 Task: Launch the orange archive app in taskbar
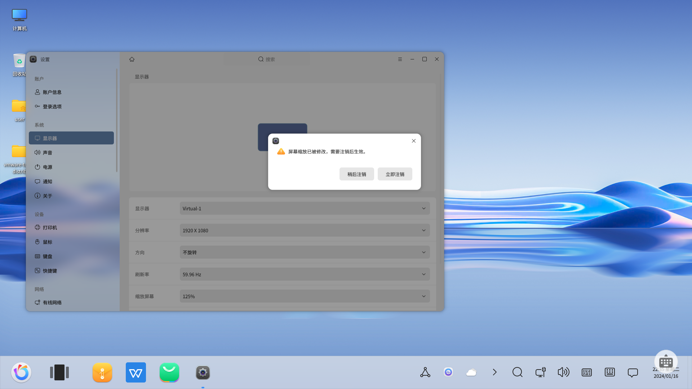point(102,372)
